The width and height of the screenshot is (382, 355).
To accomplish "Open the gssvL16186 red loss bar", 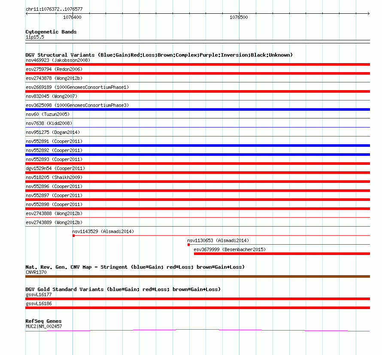I will 197,308.
